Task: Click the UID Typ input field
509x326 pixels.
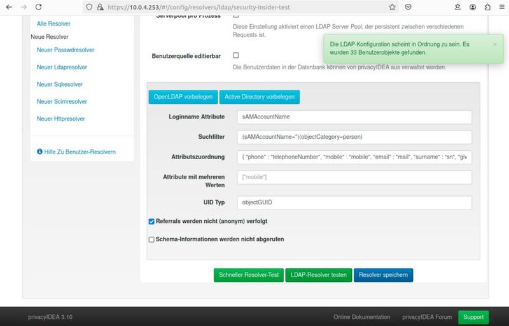Action: coord(354,202)
